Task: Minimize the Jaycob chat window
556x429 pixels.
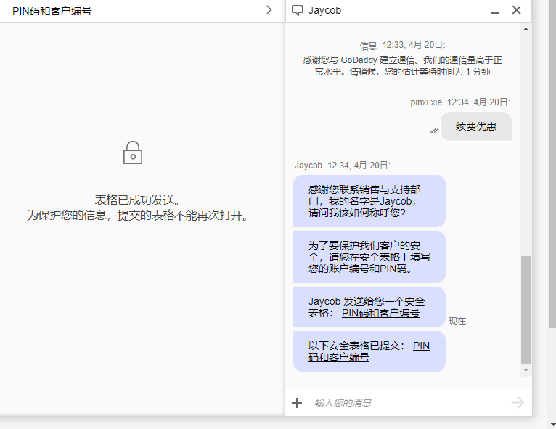Action: coord(495,13)
